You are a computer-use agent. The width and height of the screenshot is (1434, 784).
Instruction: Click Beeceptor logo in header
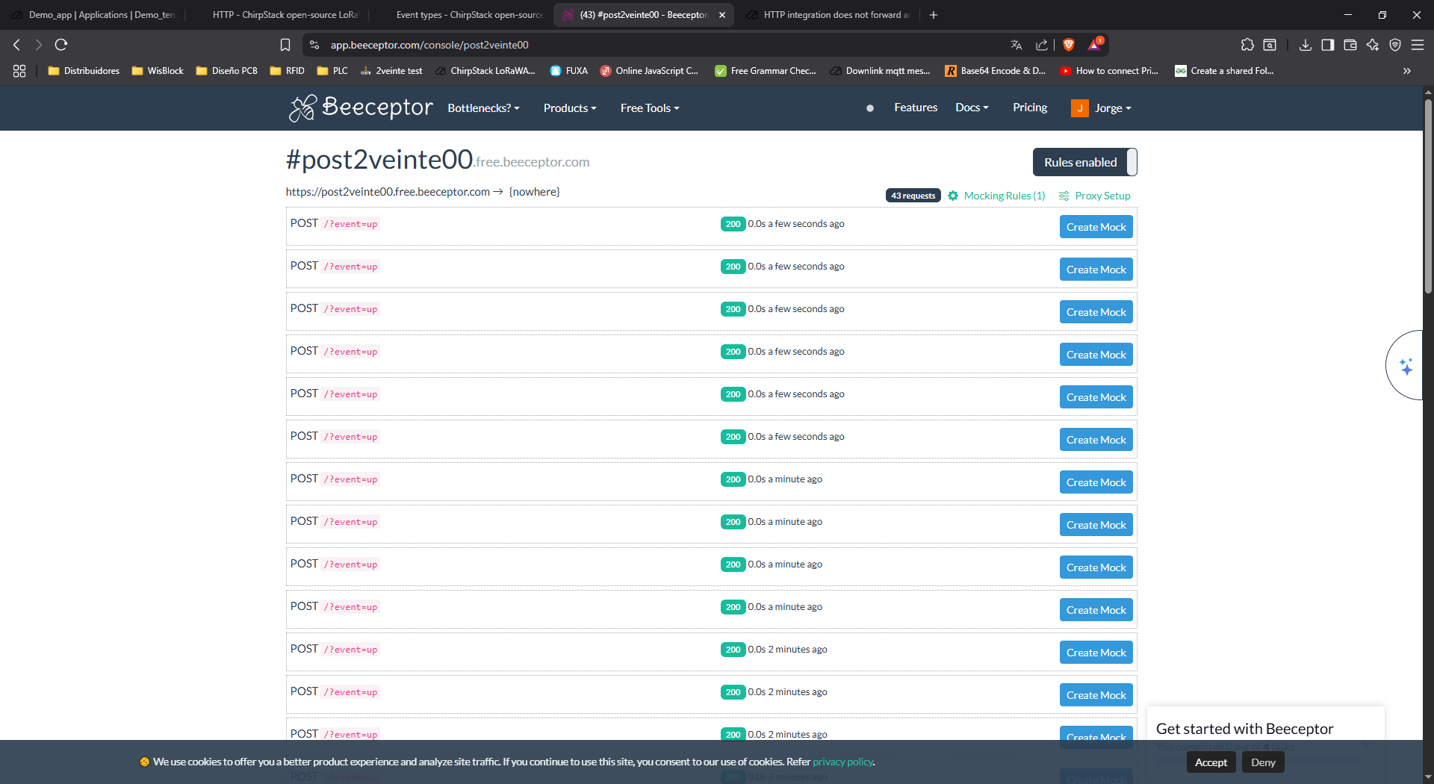point(361,108)
